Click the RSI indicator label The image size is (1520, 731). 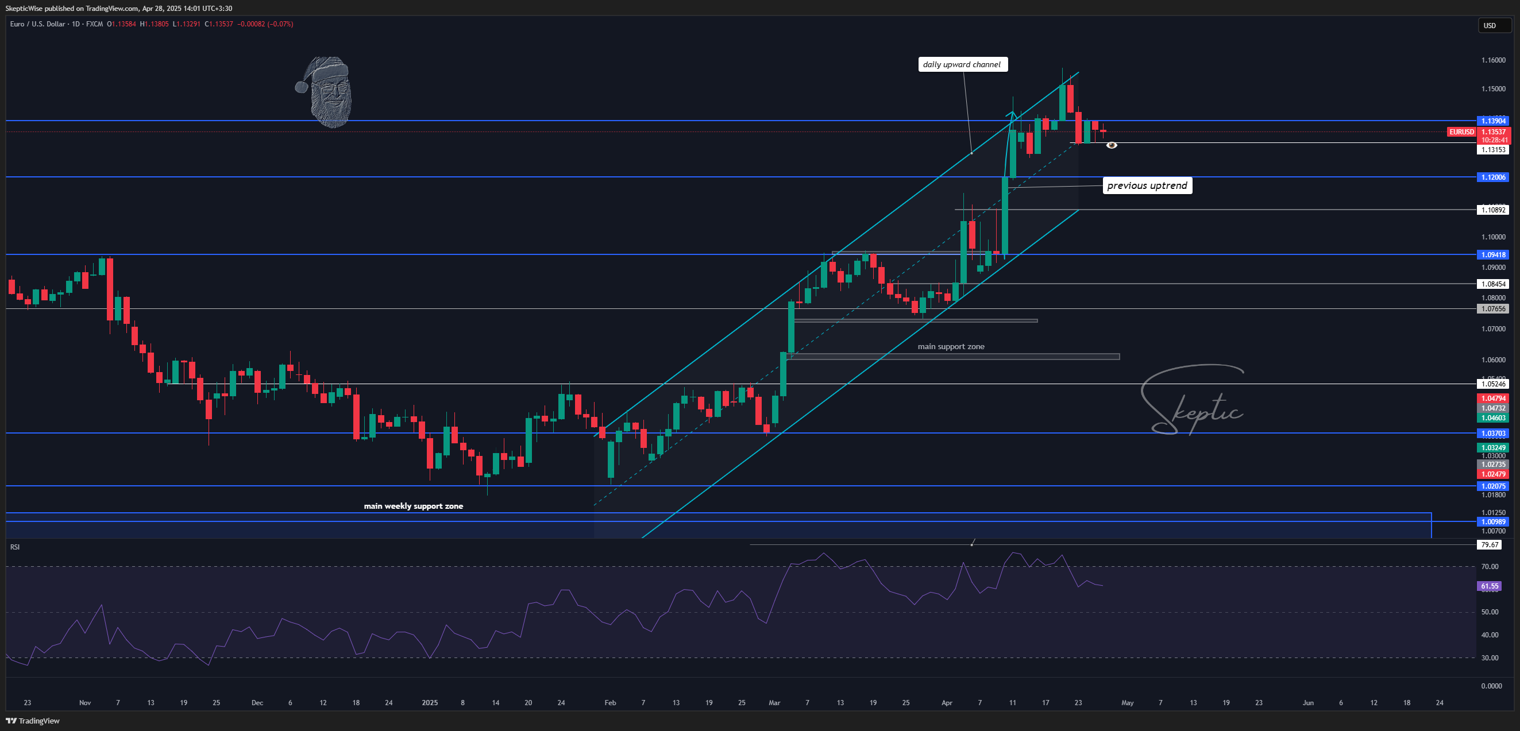[15, 547]
